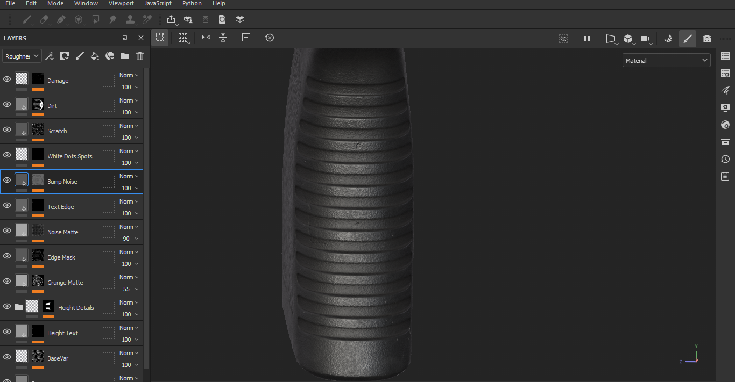Open the Roughness channel selector dropdown
The image size is (735, 382).
(22, 56)
